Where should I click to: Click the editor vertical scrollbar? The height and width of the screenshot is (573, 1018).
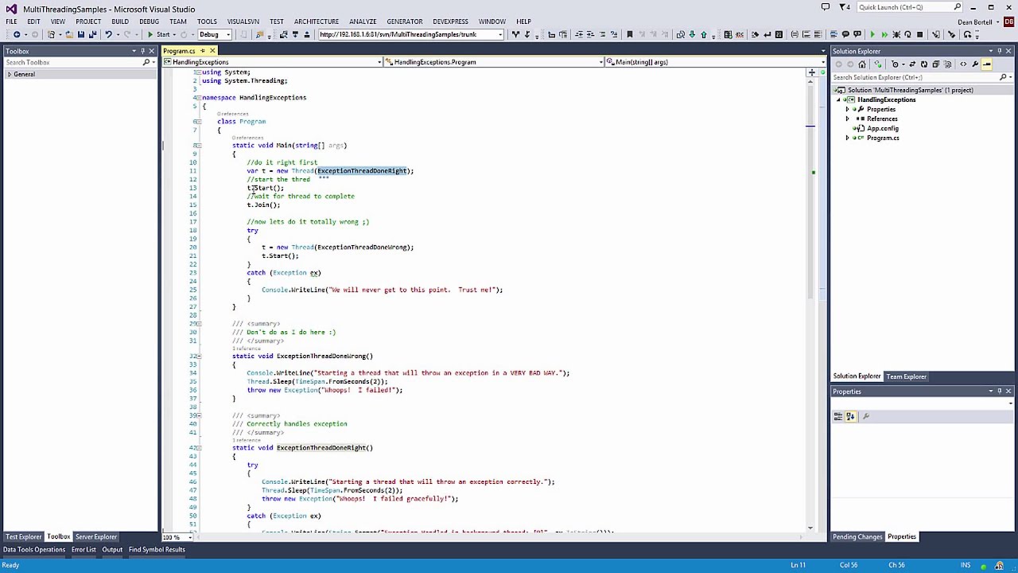tap(810, 298)
